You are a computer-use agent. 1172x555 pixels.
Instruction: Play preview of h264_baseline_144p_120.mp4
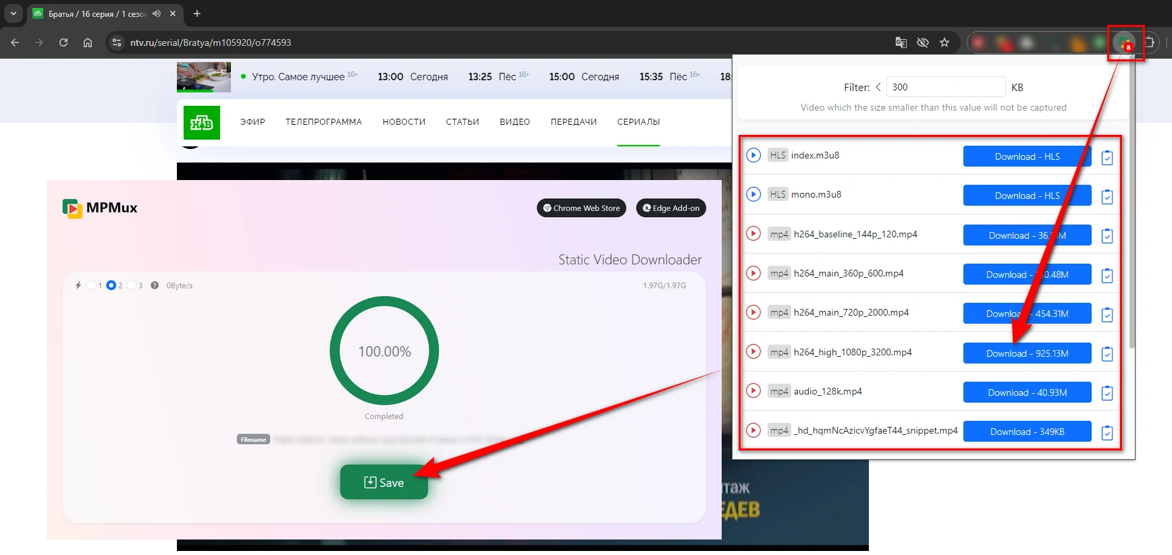point(753,234)
